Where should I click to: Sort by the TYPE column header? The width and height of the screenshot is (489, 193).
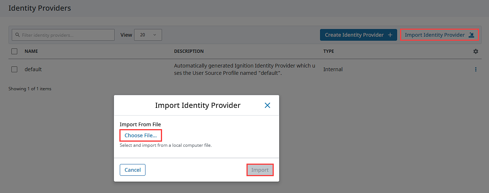coord(328,51)
